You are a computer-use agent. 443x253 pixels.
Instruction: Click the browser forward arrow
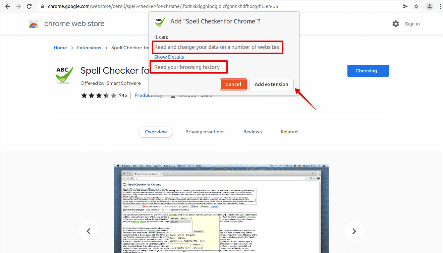18,6
